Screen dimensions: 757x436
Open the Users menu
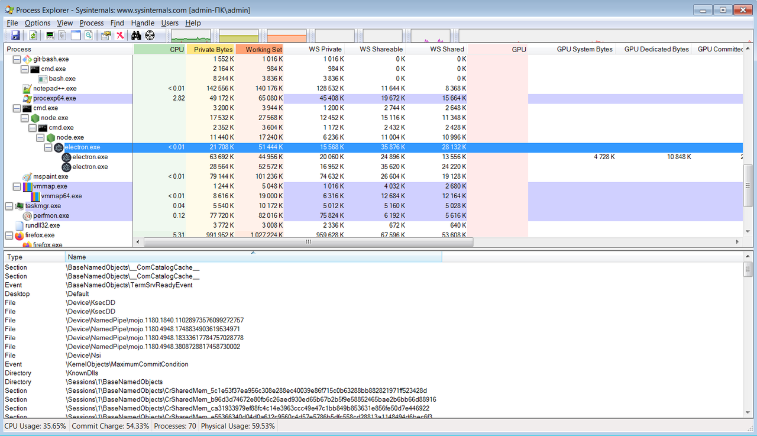[x=170, y=23]
